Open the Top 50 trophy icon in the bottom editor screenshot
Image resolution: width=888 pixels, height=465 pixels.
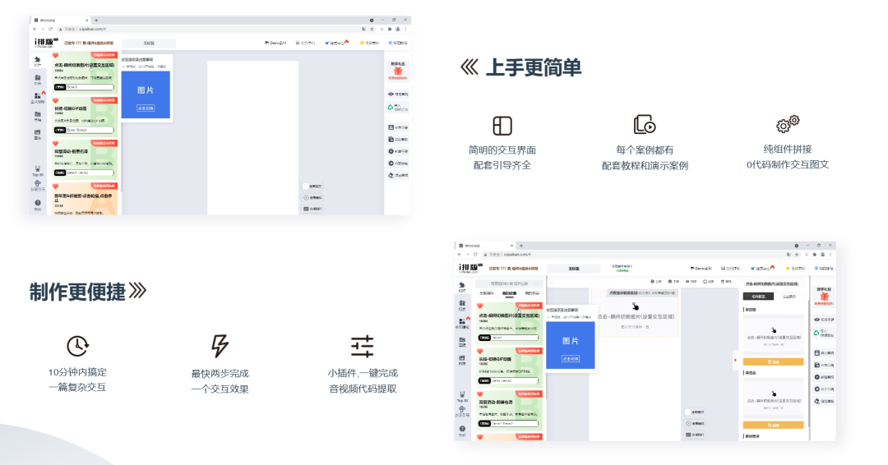coord(462,394)
